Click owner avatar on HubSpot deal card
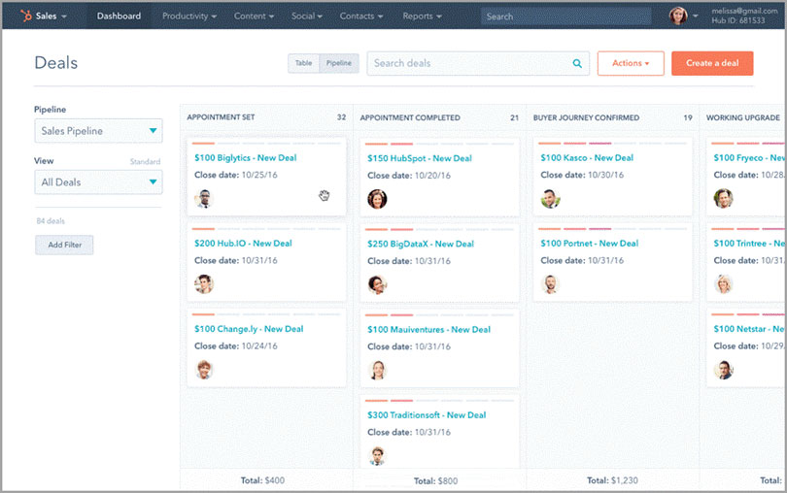787x493 pixels. 377,199
